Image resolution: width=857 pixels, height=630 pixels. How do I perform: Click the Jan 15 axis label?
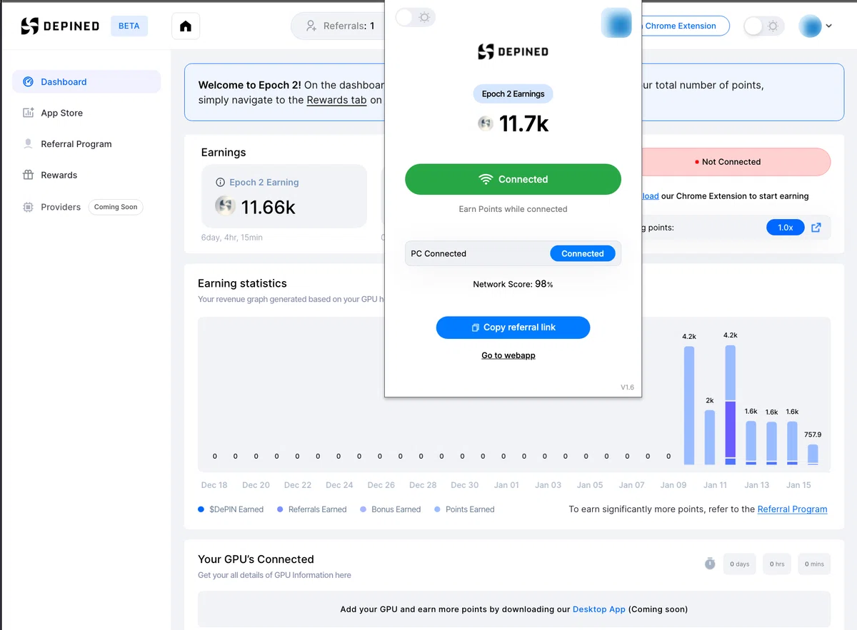[798, 485]
